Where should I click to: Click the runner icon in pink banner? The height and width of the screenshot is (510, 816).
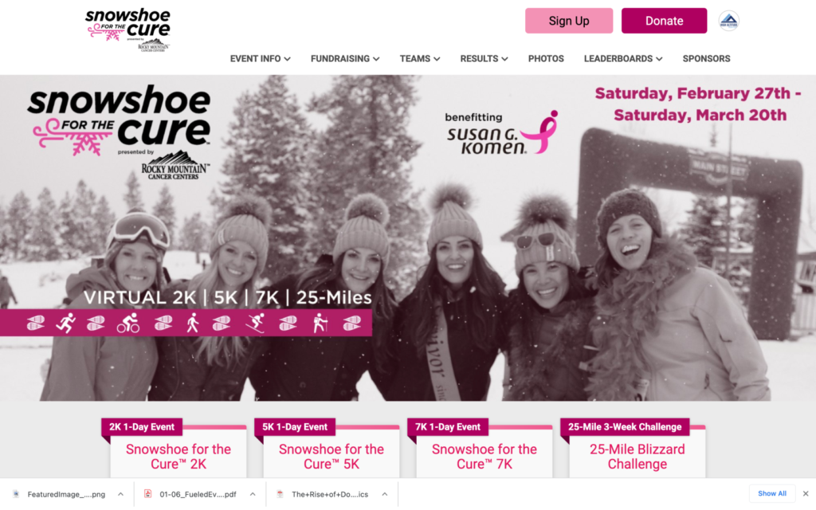[66, 324]
